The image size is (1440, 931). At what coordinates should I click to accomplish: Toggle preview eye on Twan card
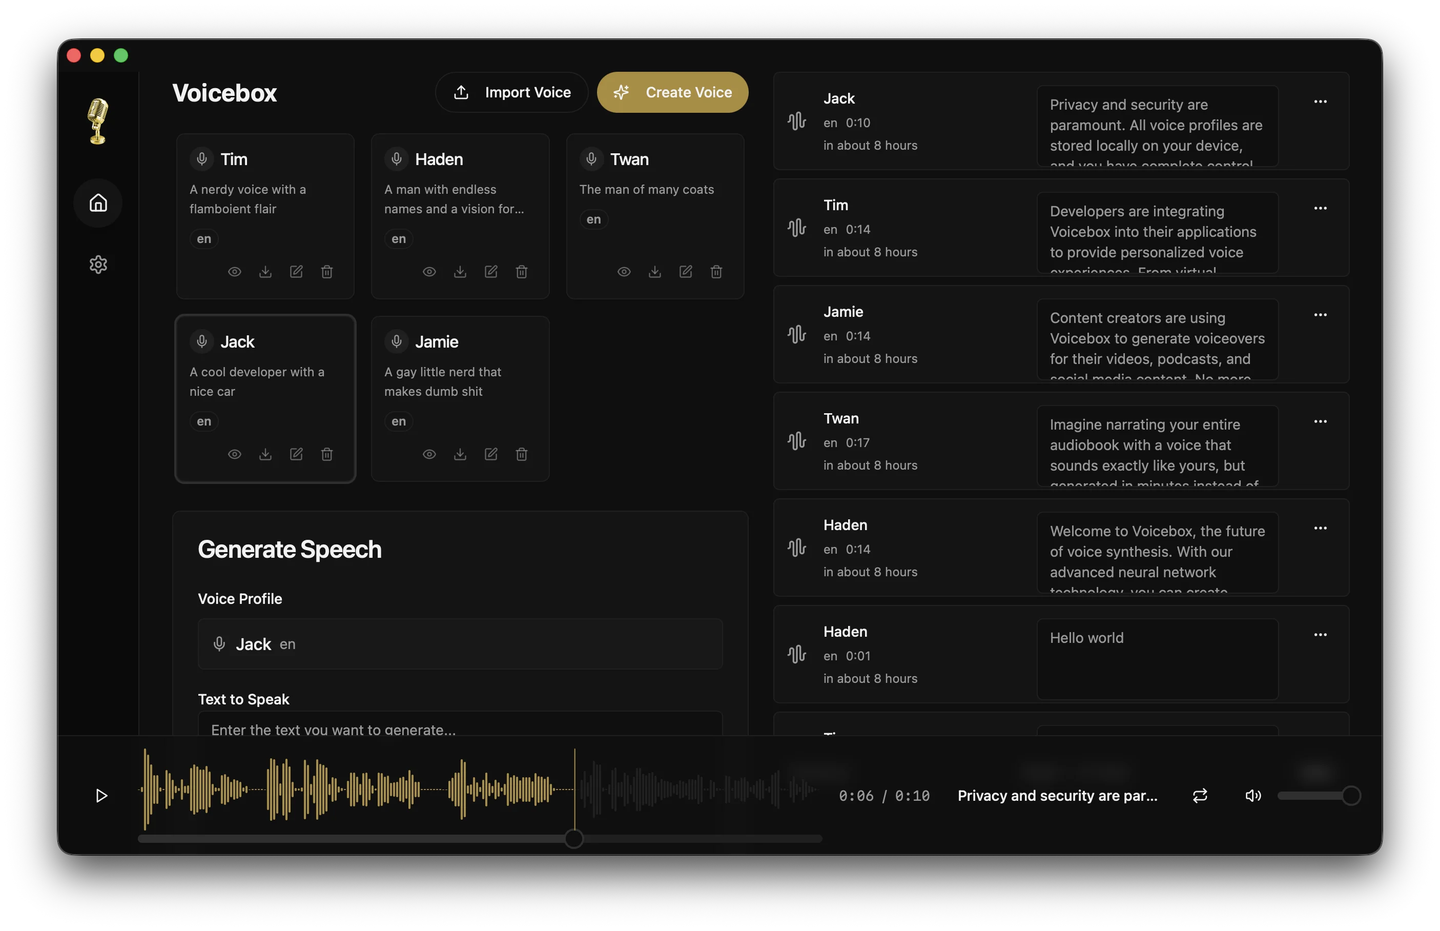click(624, 271)
